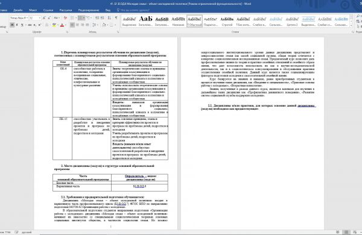Clear all formatting from the selection
This screenshot has height=235, width=362.
point(65,18)
